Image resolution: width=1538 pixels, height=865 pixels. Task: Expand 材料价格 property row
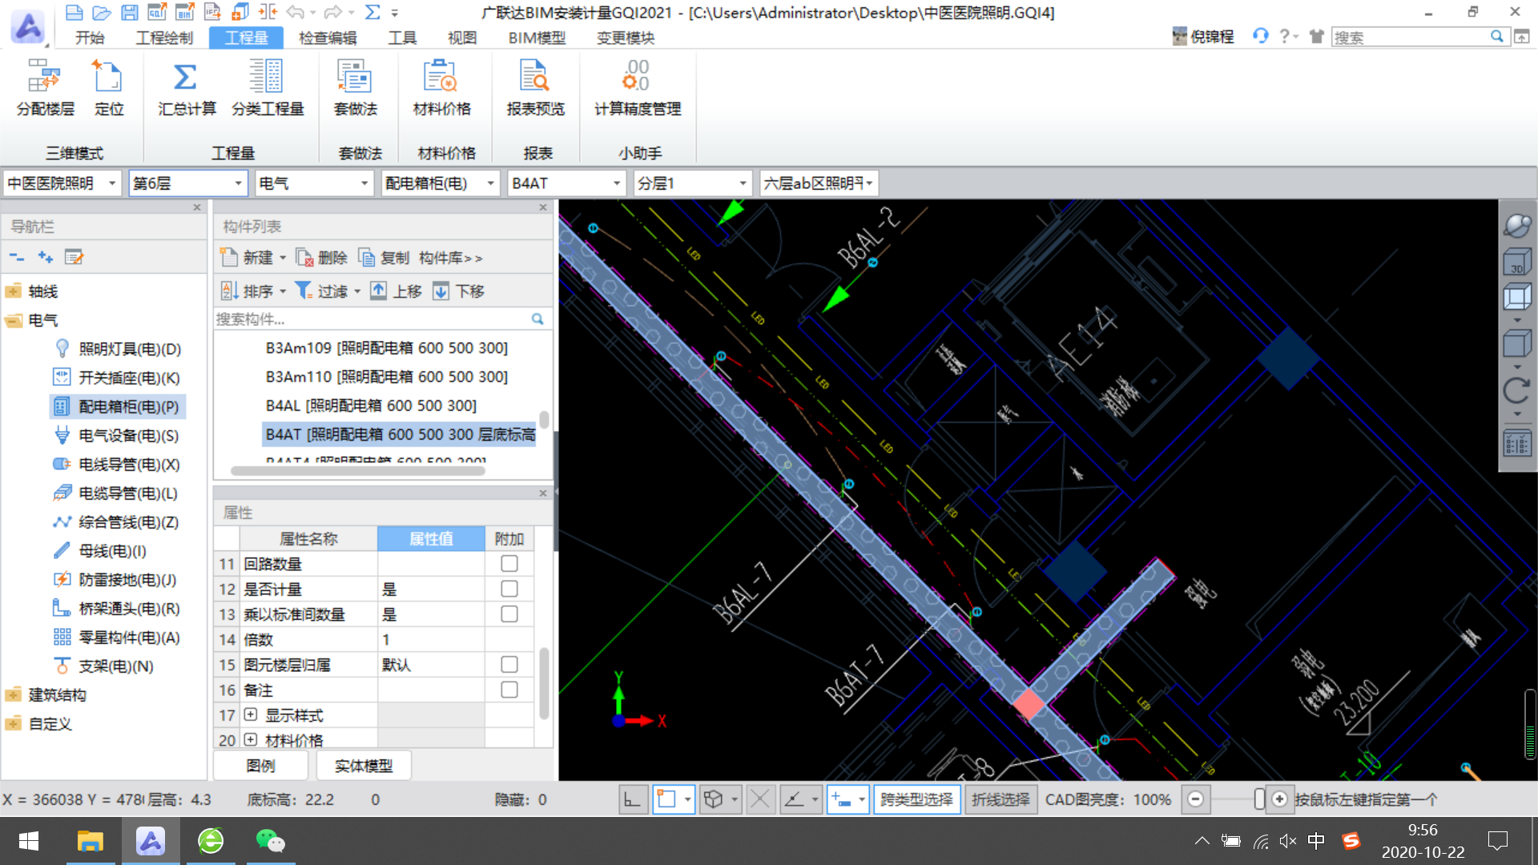pyautogui.click(x=251, y=739)
